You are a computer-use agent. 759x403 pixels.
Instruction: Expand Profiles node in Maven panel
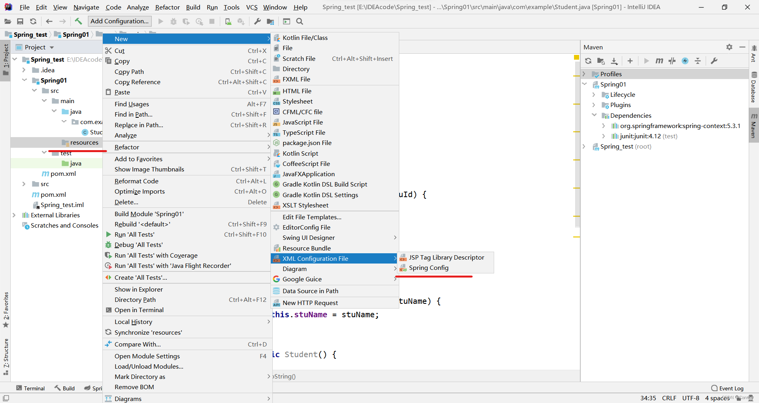click(x=584, y=74)
